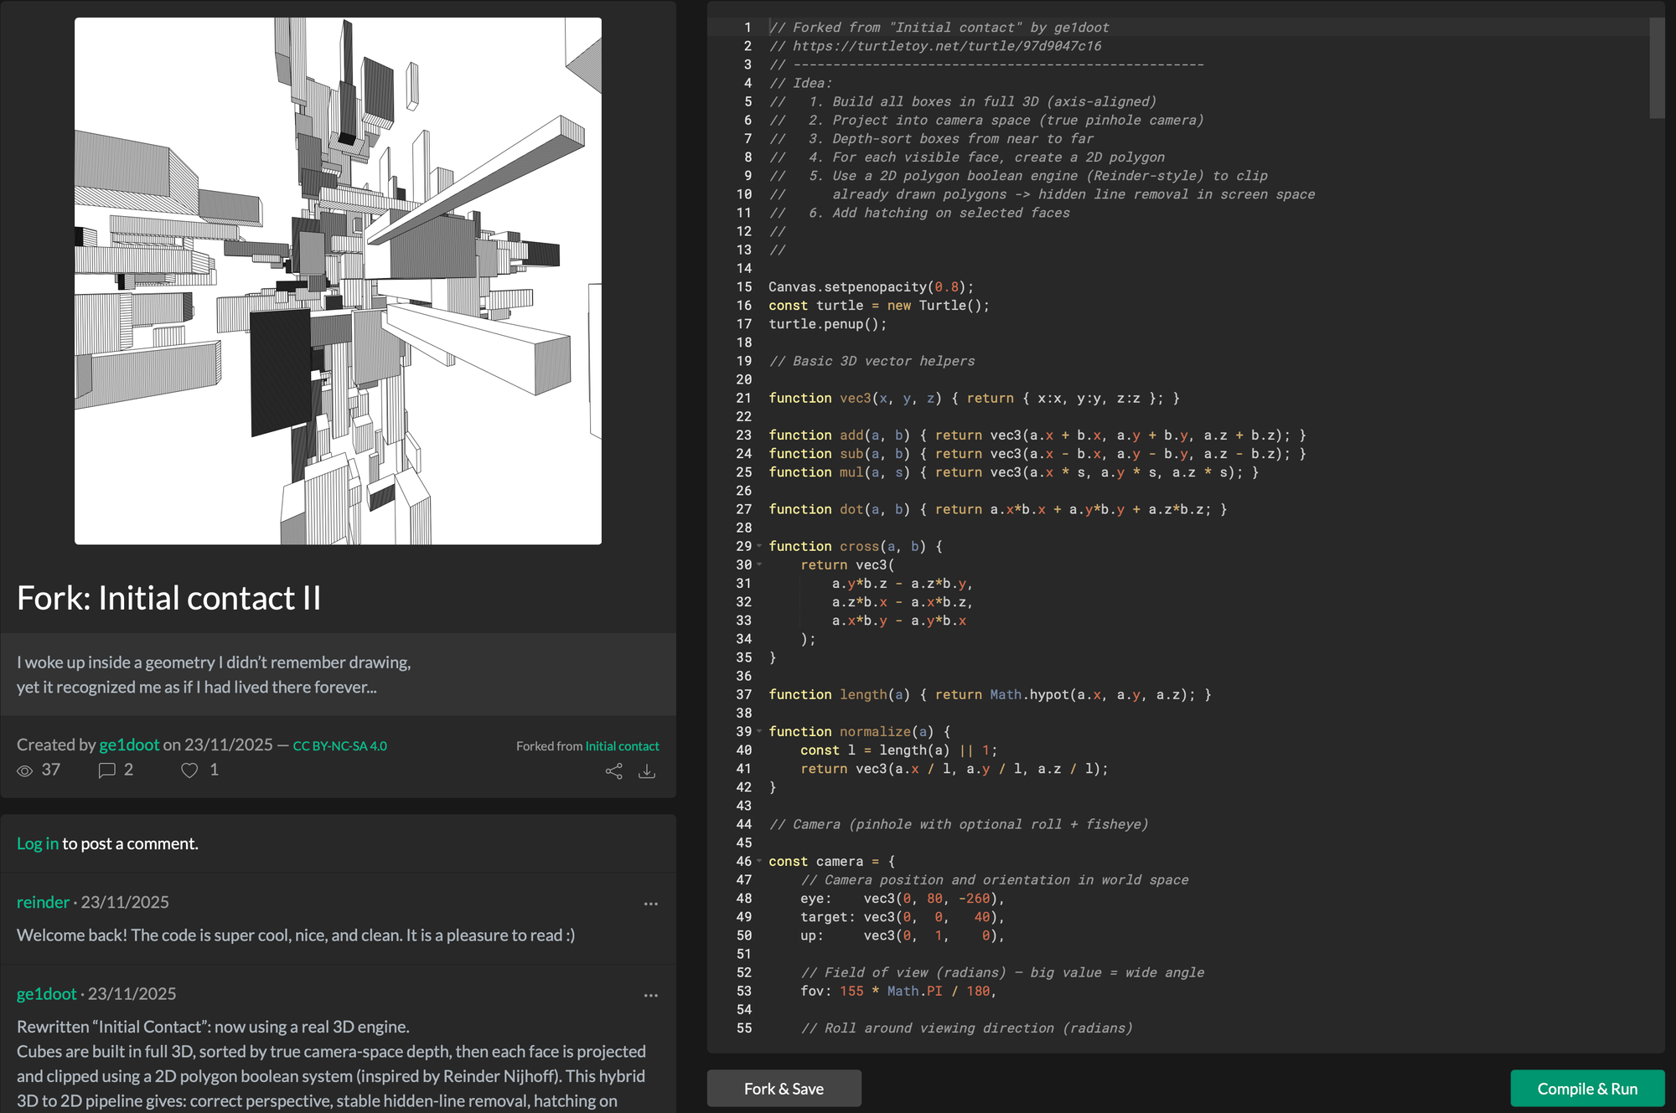The image size is (1676, 1113).
Task: Collapse the return vec3 block fold
Action: tap(759, 564)
